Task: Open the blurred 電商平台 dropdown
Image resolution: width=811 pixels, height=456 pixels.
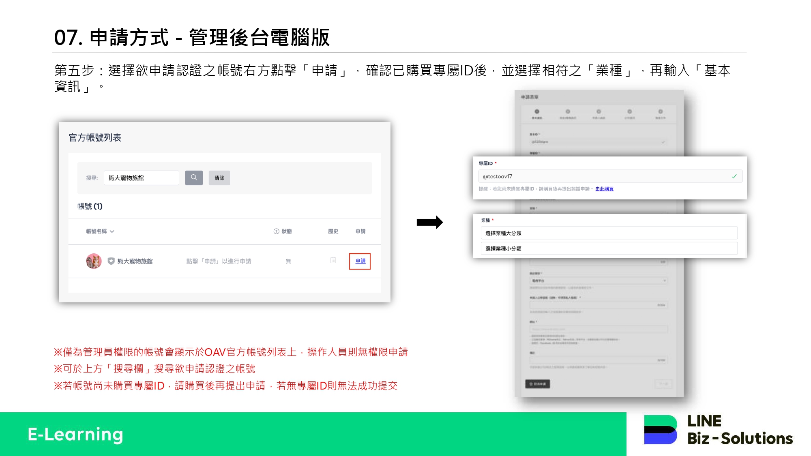Action: pyautogui.click(x=599, y=280)
